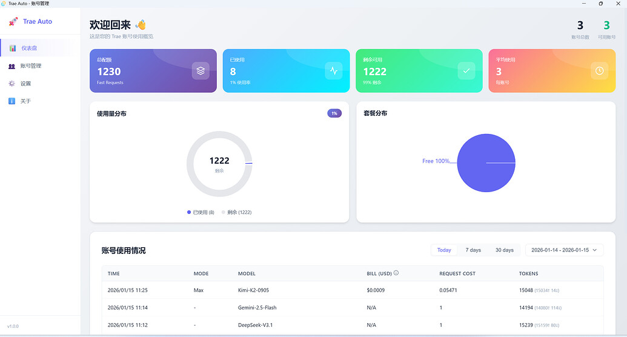Image resolution: width=627 pixels, height=337 pixels.
Task: Click the About info icon
Action: [12, 101]
